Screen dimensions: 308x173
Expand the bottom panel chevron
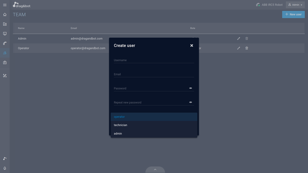click(x=155, y=170)
